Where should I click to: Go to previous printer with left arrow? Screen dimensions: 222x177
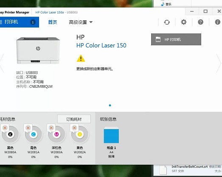(2, 63)
